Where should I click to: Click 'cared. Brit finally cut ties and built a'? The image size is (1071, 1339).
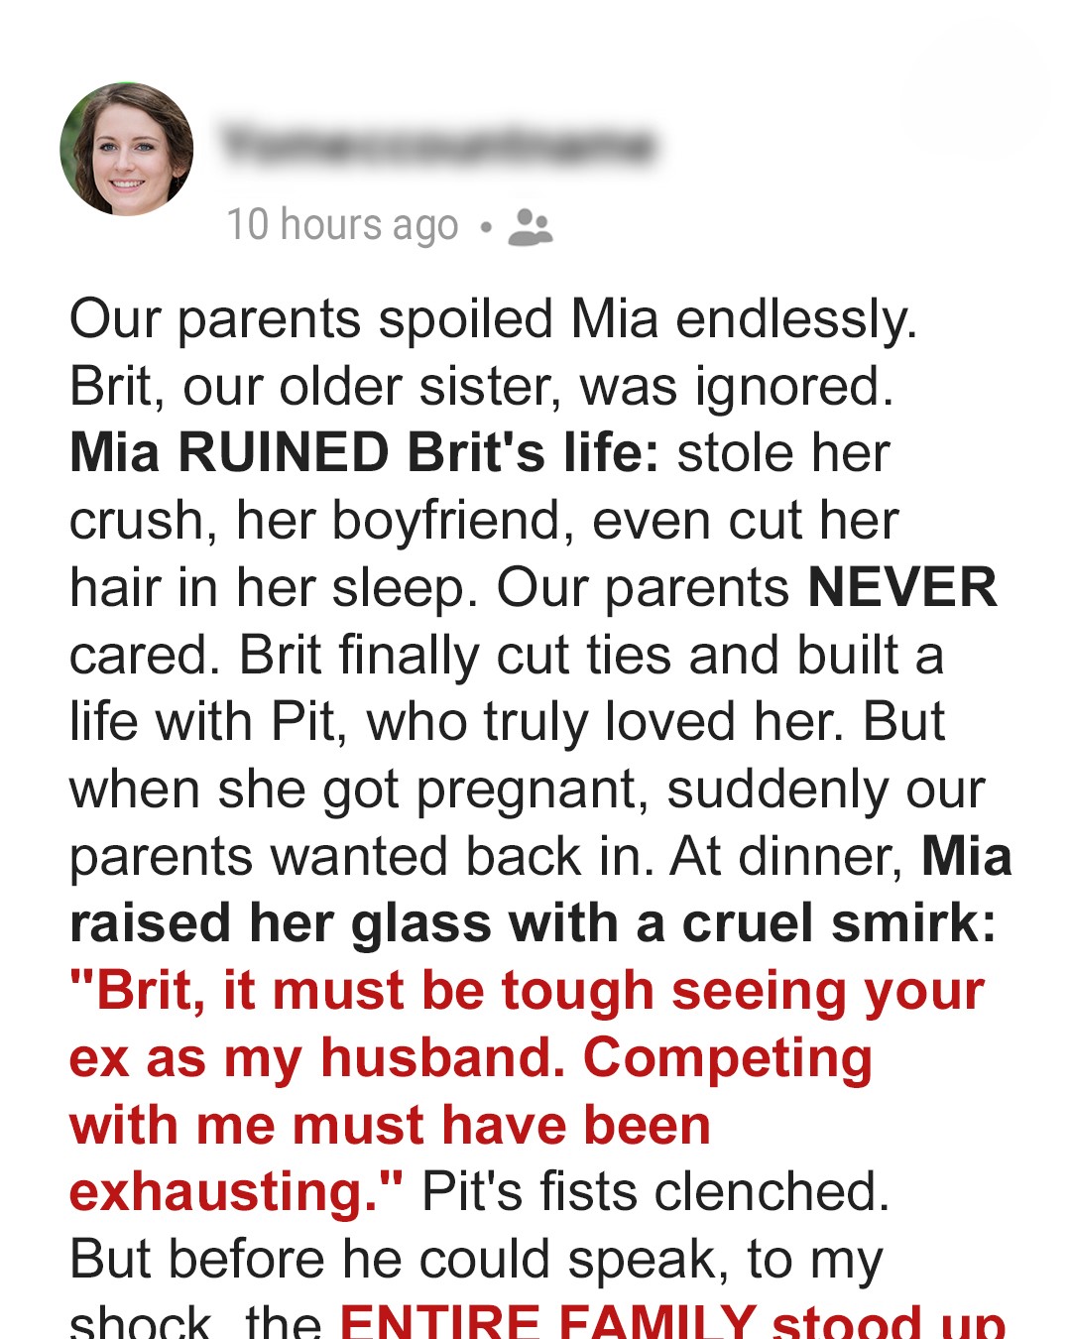coord(507,656)
